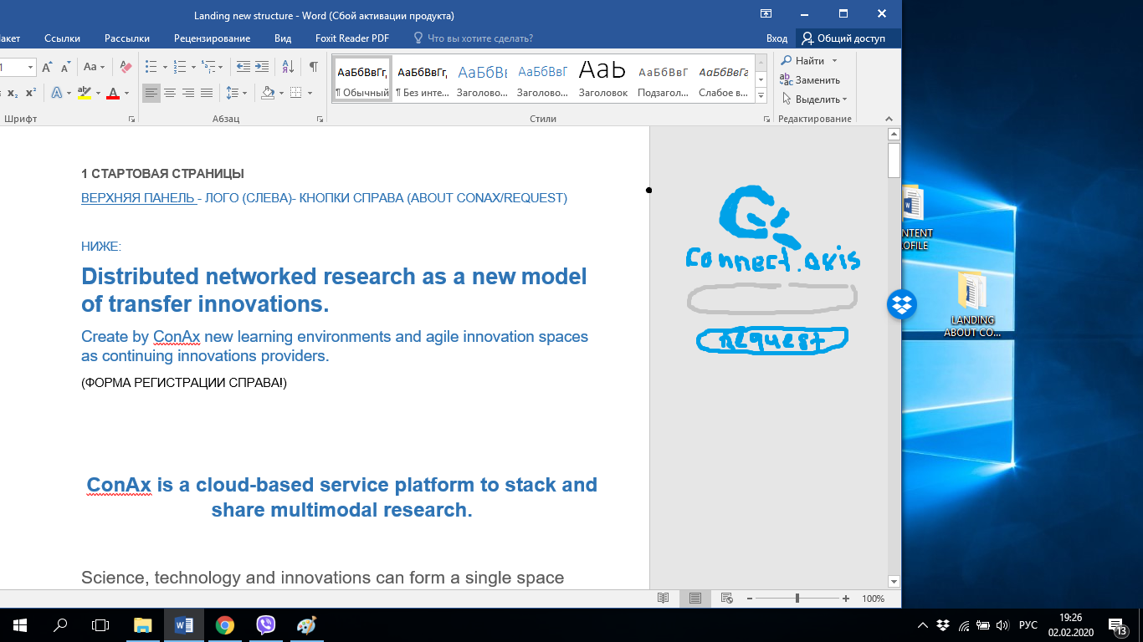Sort text with the A-Я sort icon

[288, 67]
